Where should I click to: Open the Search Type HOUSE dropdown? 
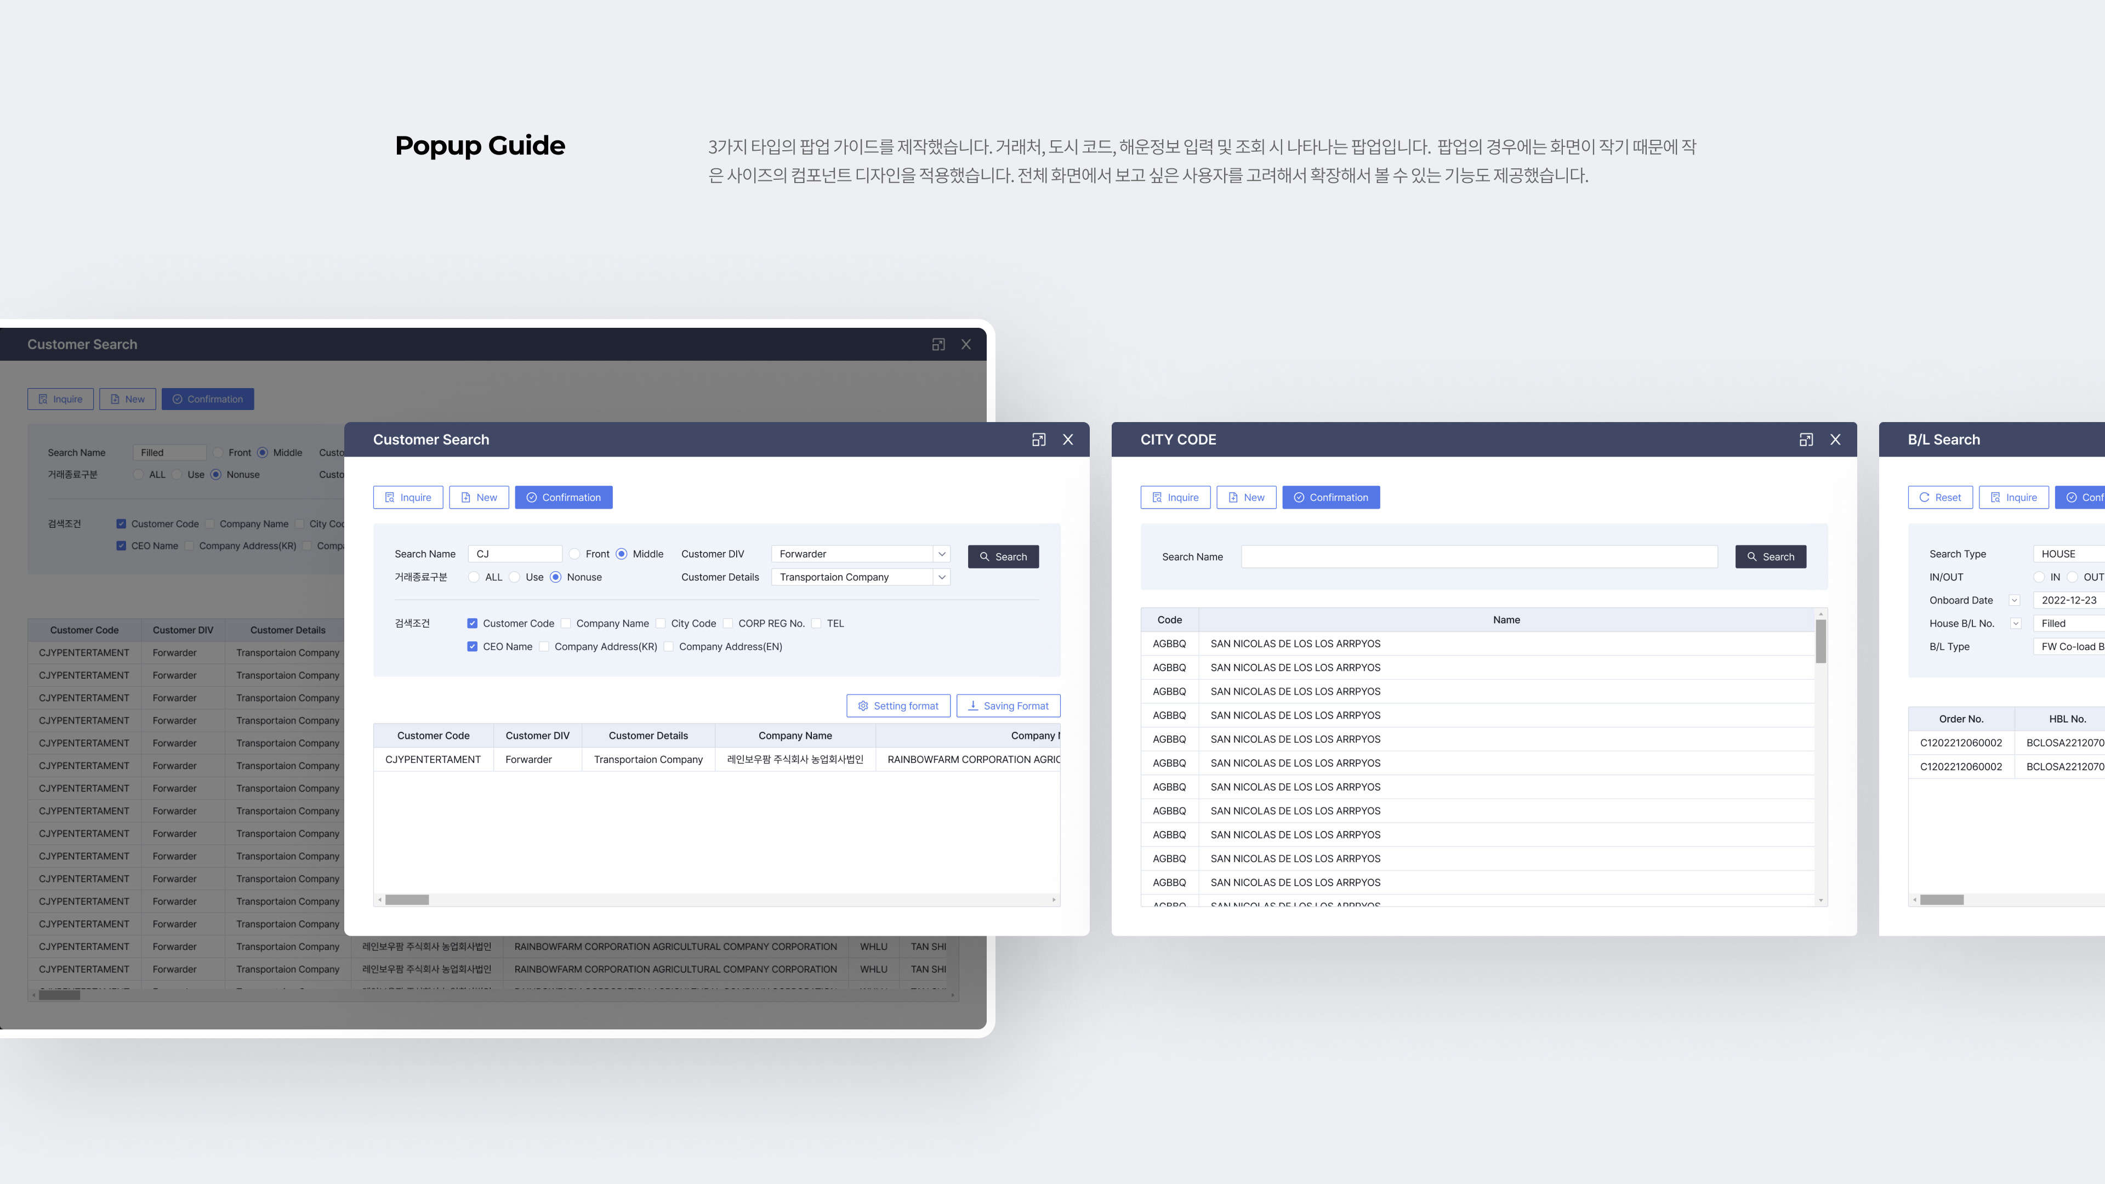tap(2069, 554)
